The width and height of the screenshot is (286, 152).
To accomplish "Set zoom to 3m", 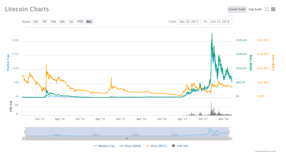I will click(x=62, y=22).
